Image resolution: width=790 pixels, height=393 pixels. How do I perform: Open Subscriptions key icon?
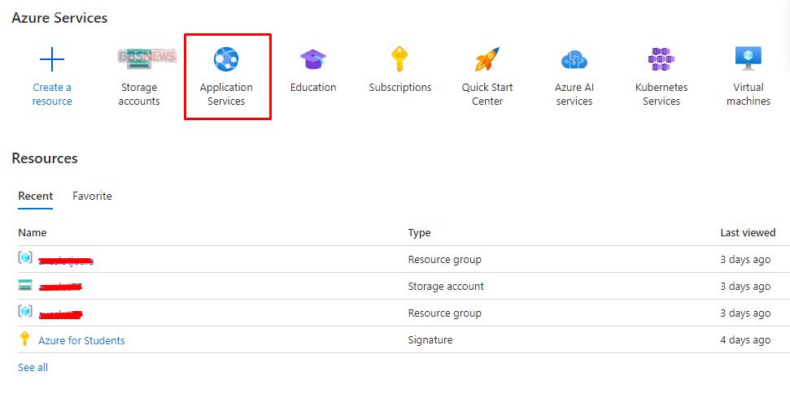(399, 59)
